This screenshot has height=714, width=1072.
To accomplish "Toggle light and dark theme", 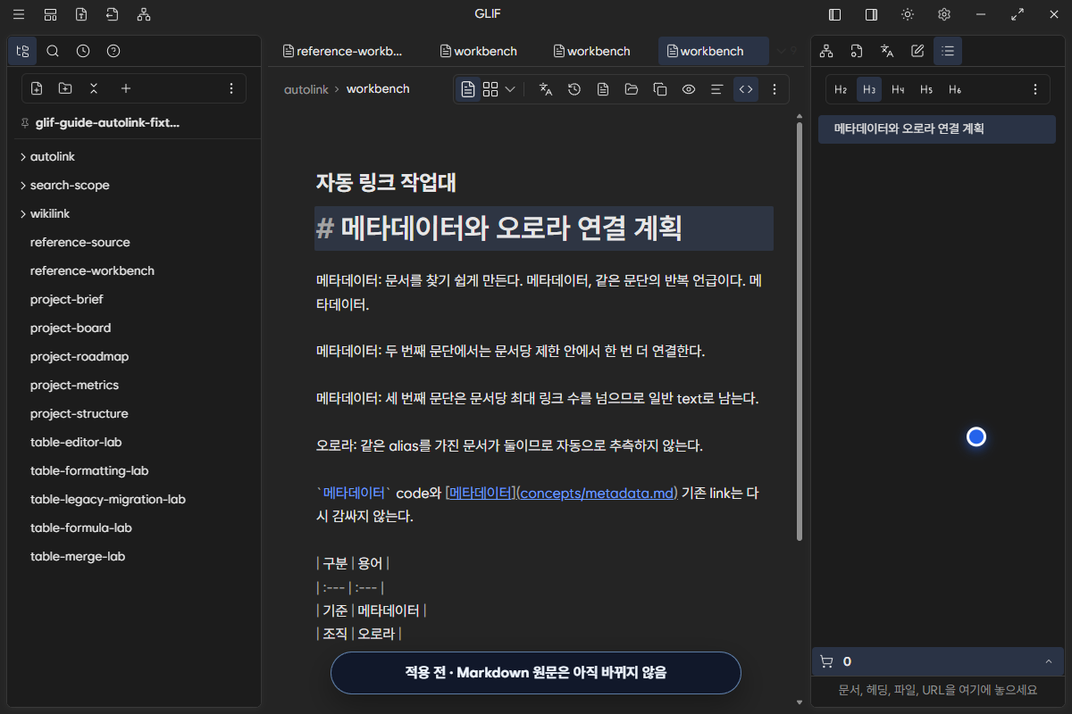I will click(x=908, y=14).
